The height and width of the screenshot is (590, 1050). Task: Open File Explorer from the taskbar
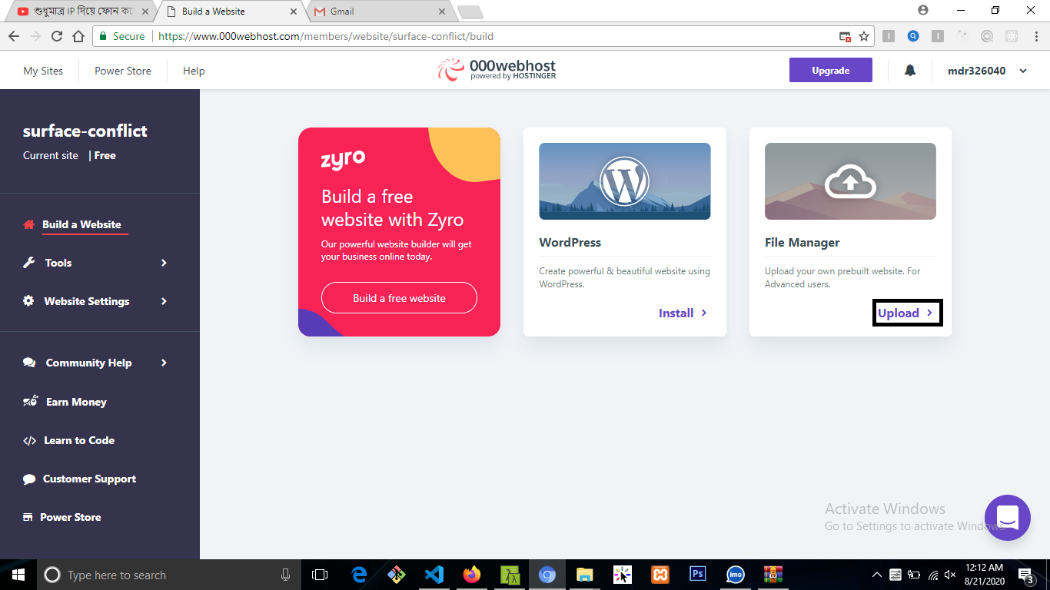pyautogui.click(x=585, y=575)
